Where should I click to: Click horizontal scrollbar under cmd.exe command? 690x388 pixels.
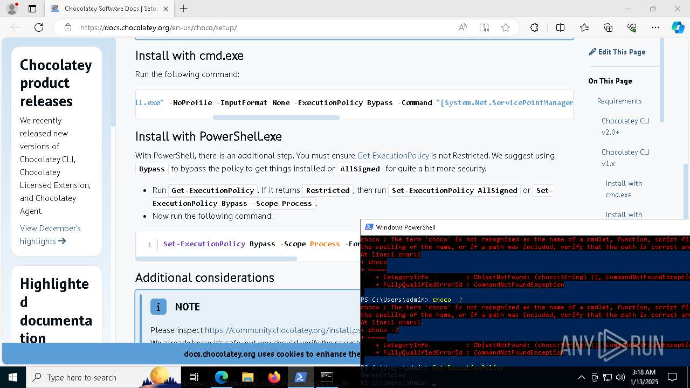(276, 117)
